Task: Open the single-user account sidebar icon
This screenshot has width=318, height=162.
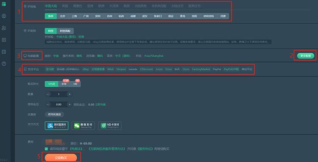Action: tap(4, 16)
